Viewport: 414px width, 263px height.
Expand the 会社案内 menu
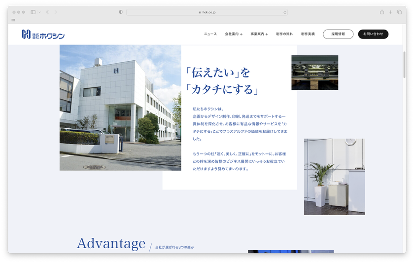pyautogui.click(x=234, y=34)
